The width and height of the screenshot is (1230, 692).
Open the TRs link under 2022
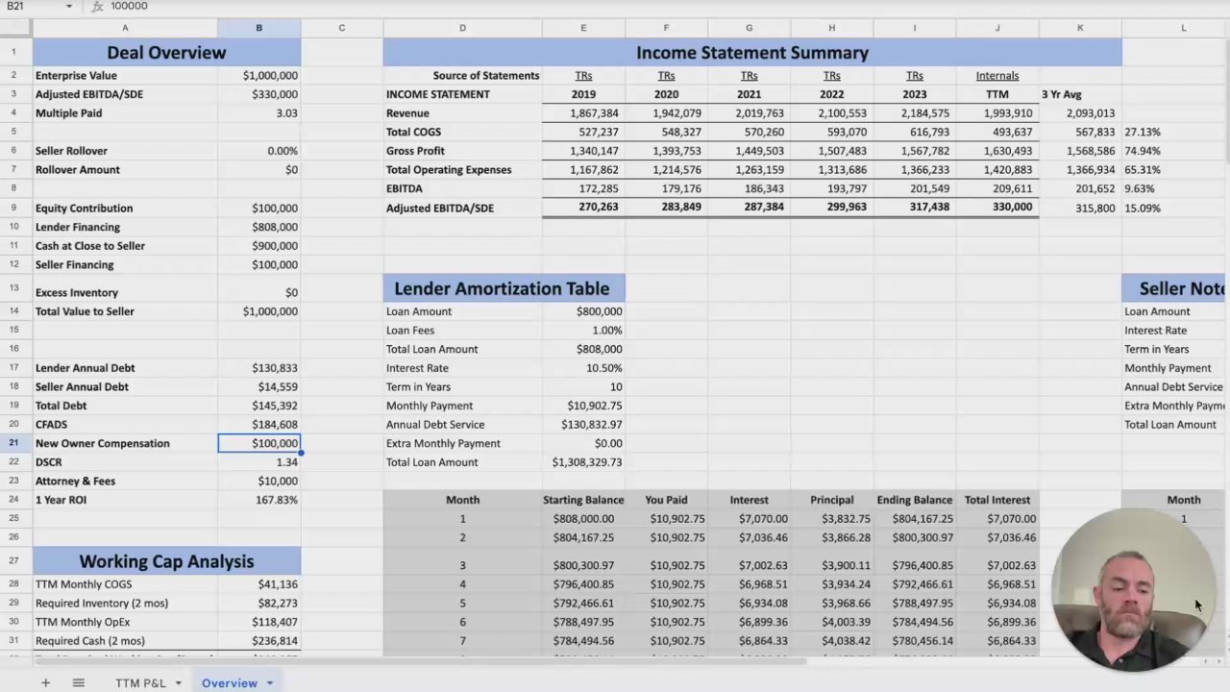coord(831,75)
